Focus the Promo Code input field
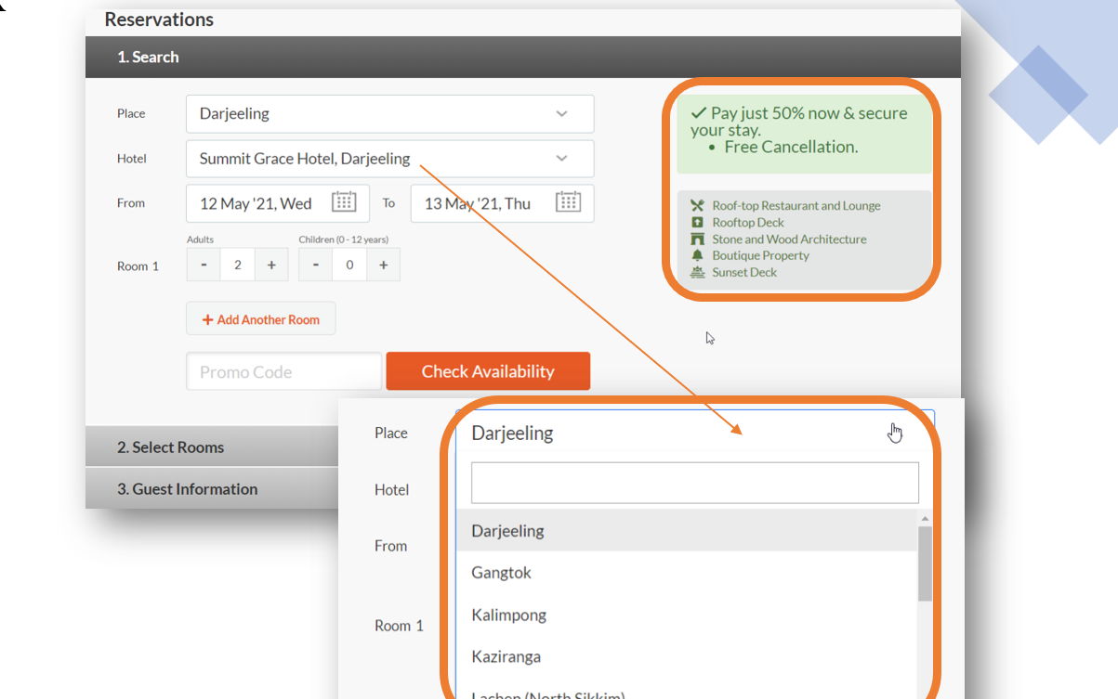 click(283, 371)
